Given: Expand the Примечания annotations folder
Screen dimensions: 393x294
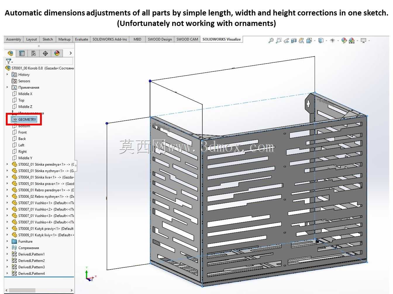Looking at the screenshot, I should [x=7, y=87].
